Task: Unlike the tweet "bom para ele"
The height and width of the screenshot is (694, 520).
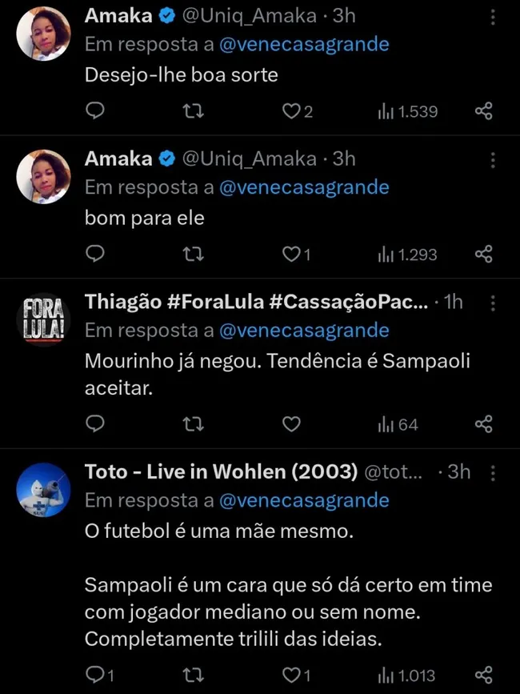Action: pyautogui.click(x=291, y=255)
